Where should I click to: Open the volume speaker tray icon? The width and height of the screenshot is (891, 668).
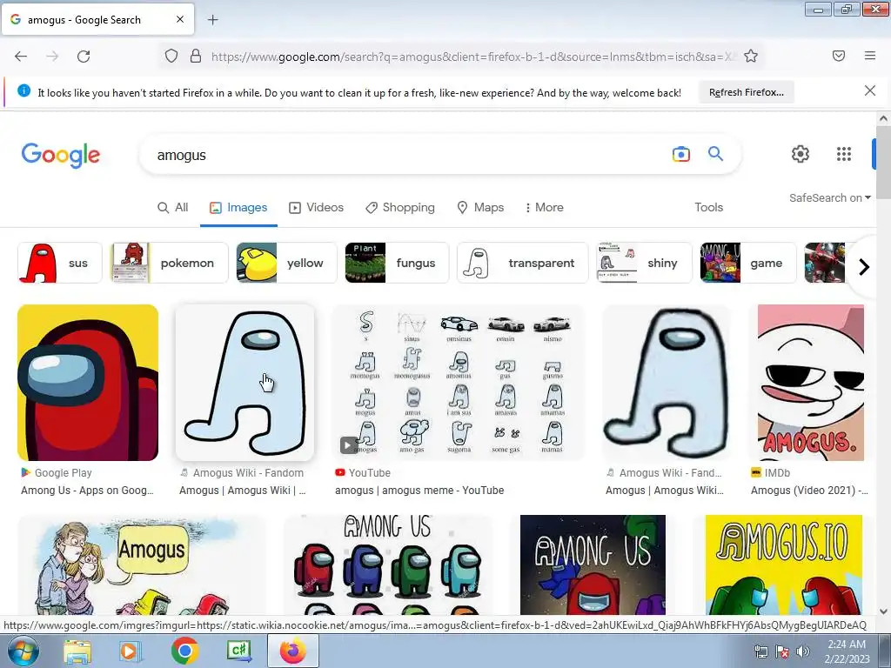pyautogui.click(x=803, y=651)
